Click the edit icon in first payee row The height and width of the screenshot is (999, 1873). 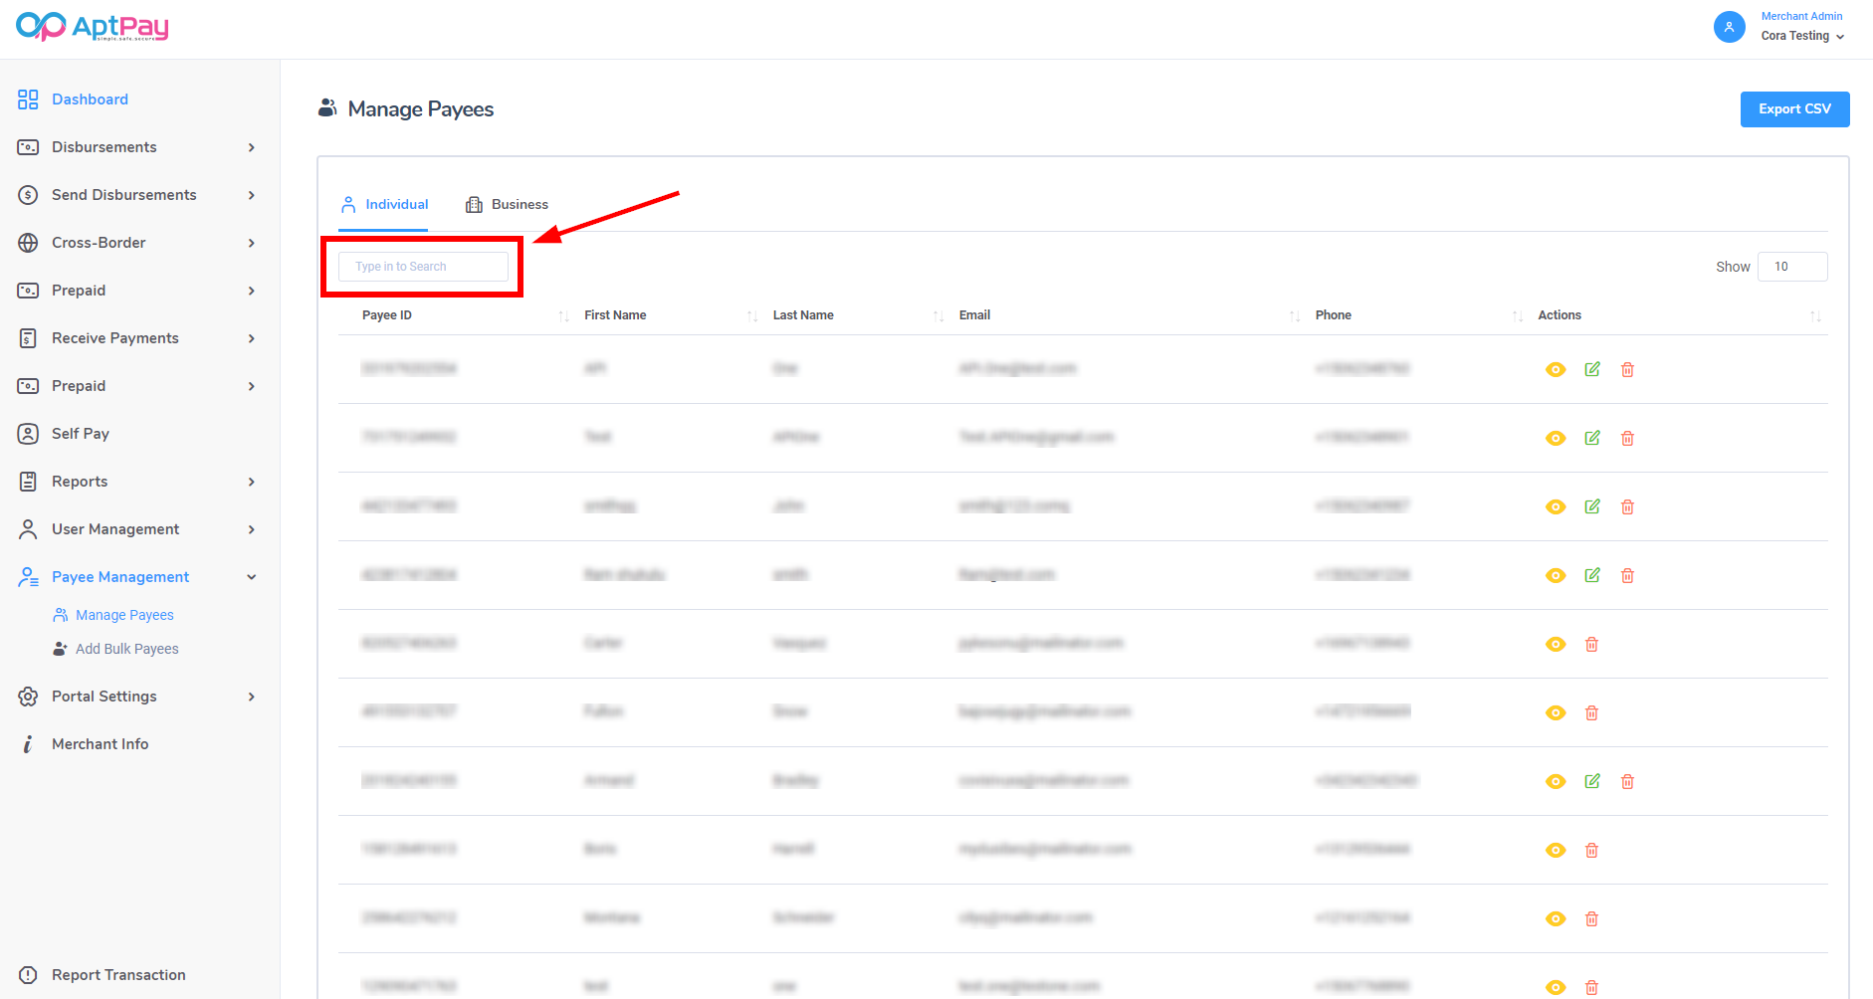pyautogui.click(x=1592, y=369)
